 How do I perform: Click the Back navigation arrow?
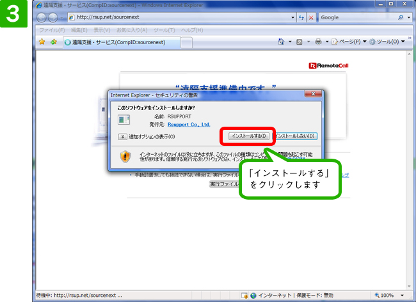(x=42, y=17)
